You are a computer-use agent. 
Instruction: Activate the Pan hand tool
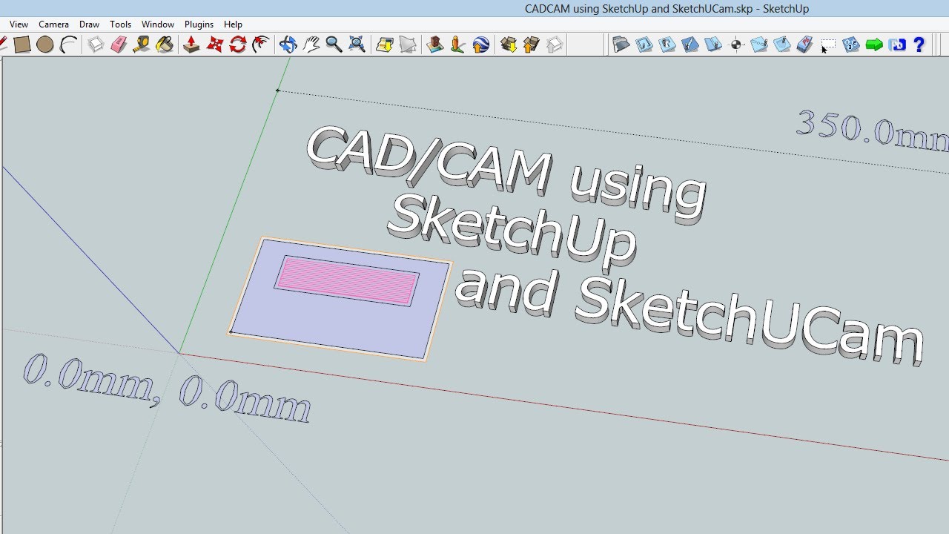click(311, 44)
